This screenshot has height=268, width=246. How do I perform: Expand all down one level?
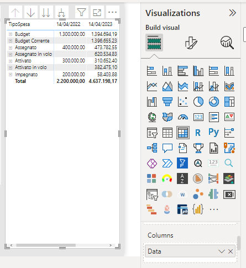pyautogui.click(x=61, y=13)
